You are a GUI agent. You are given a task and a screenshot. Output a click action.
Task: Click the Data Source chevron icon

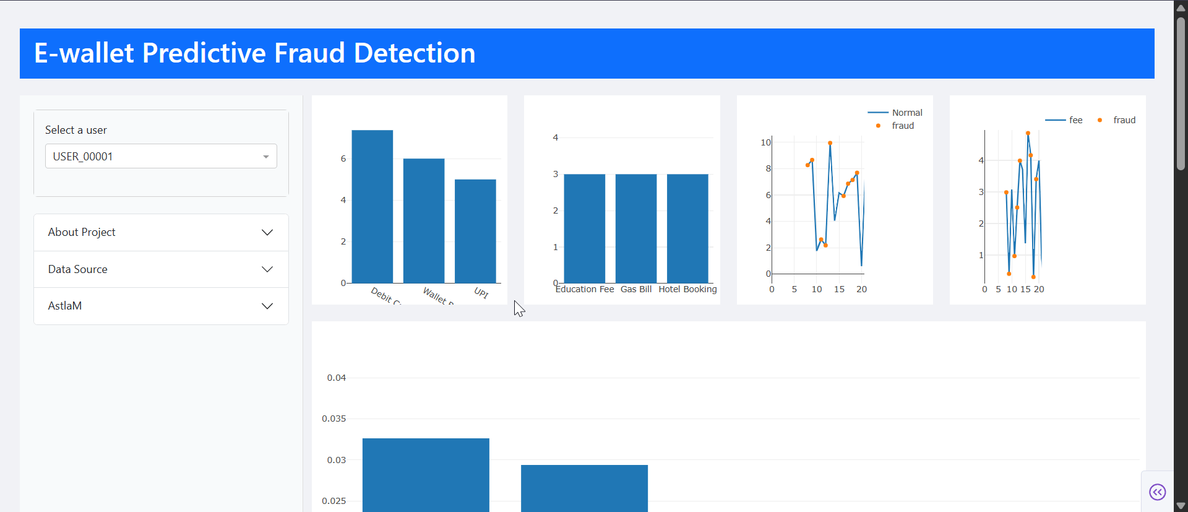267,269
